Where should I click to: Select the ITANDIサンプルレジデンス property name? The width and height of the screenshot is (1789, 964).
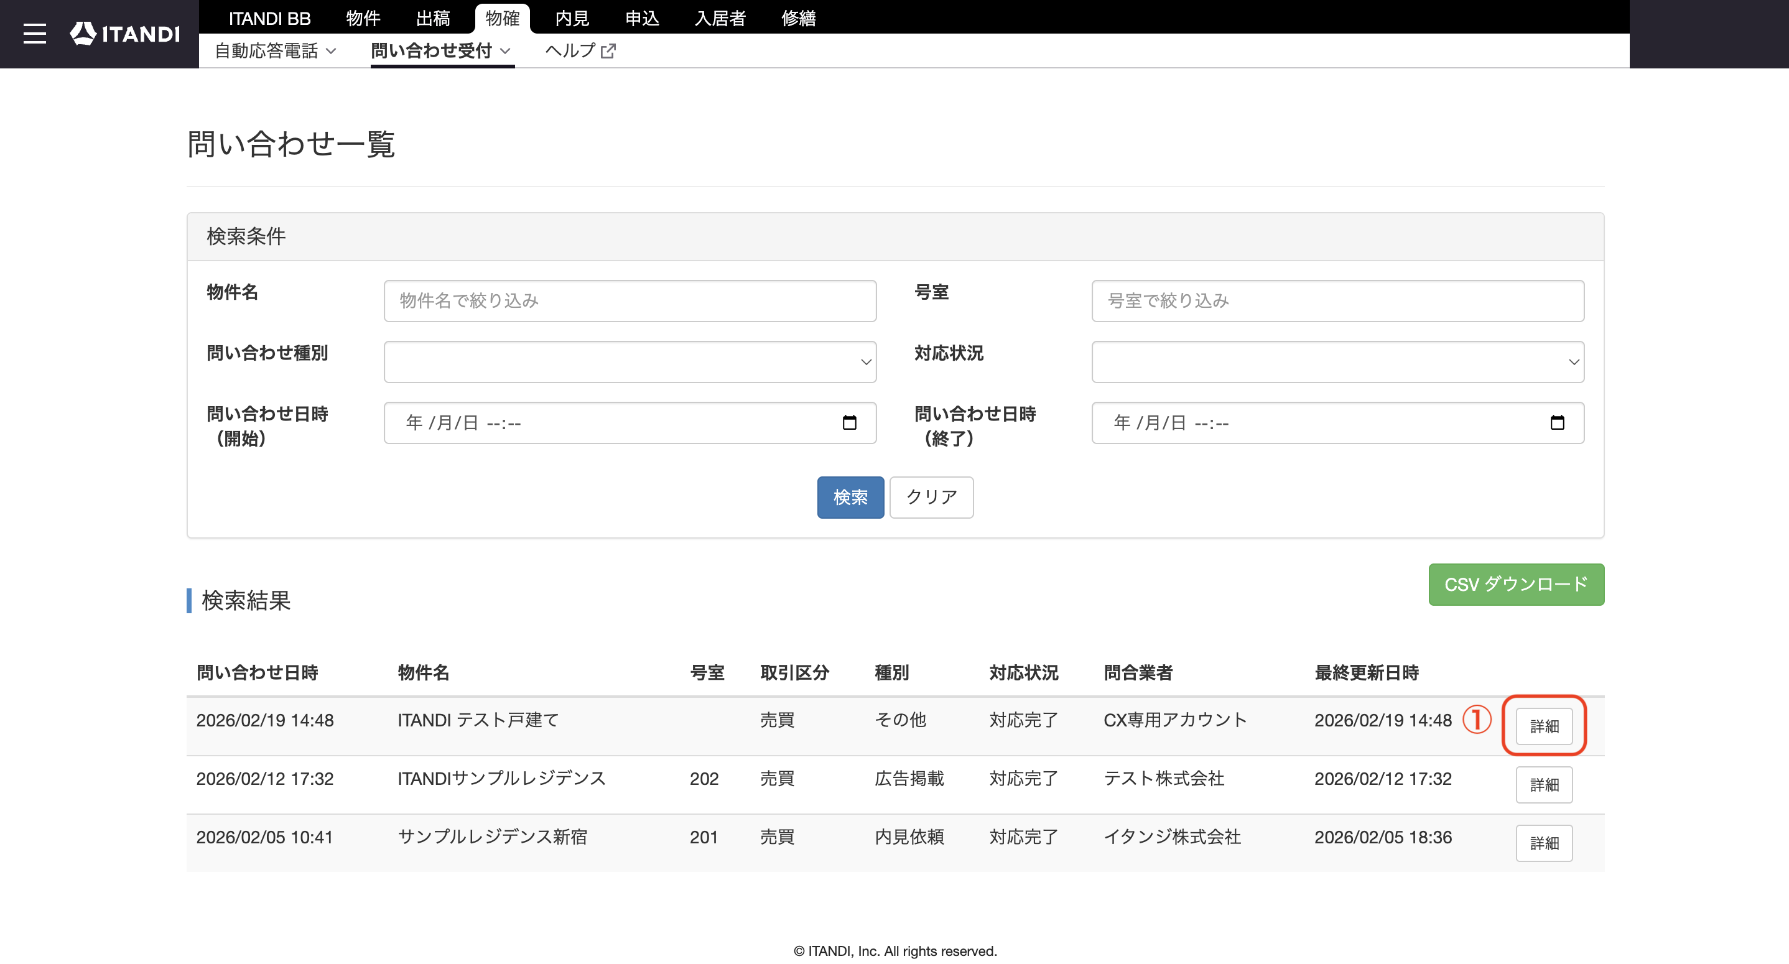point(501,779)
